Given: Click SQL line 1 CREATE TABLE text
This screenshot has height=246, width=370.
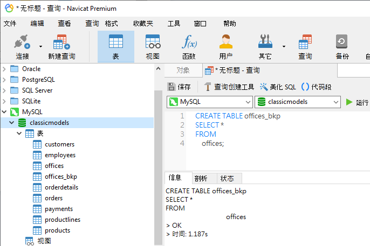Looking at the screenshot, I should tap(238, 116).
